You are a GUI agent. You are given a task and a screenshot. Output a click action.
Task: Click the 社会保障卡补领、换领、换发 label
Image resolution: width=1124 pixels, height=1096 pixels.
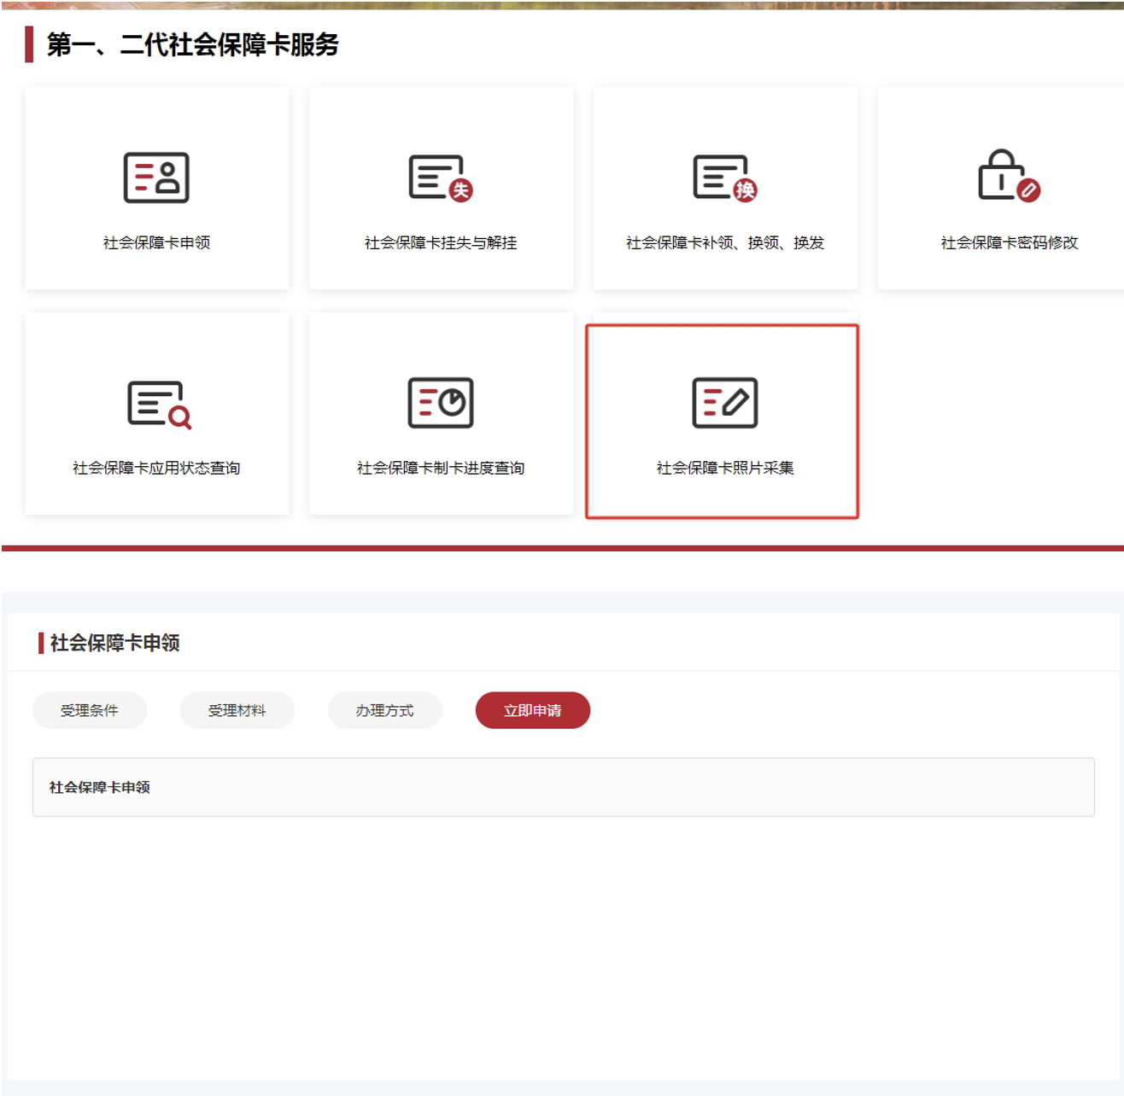click(724, 242)
